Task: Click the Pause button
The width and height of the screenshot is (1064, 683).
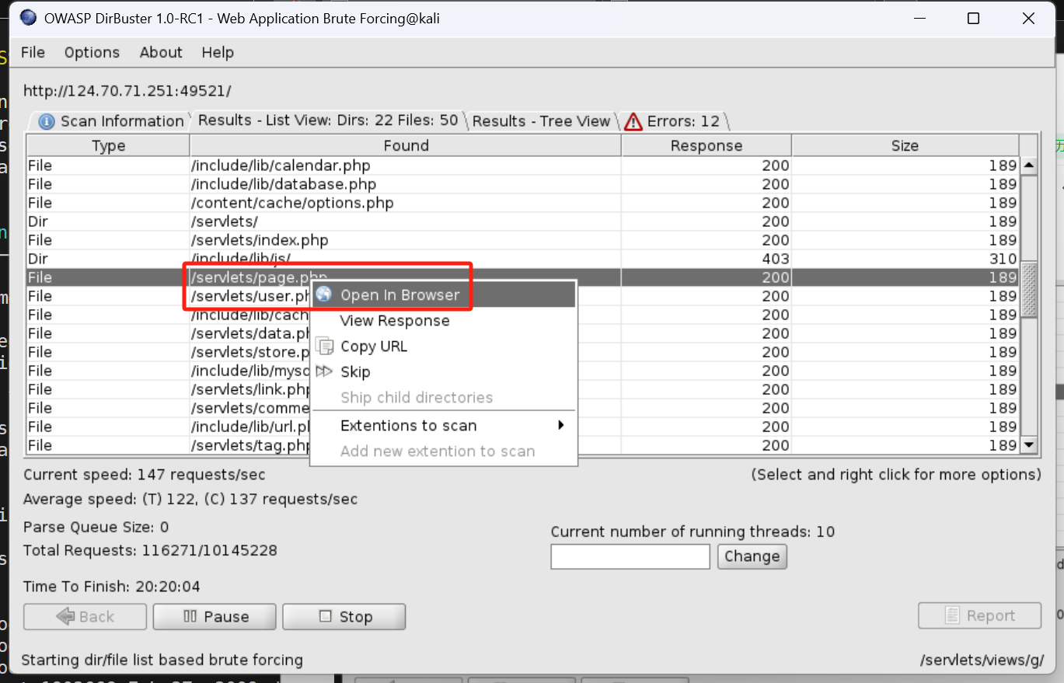Action: tap(215, 616)
